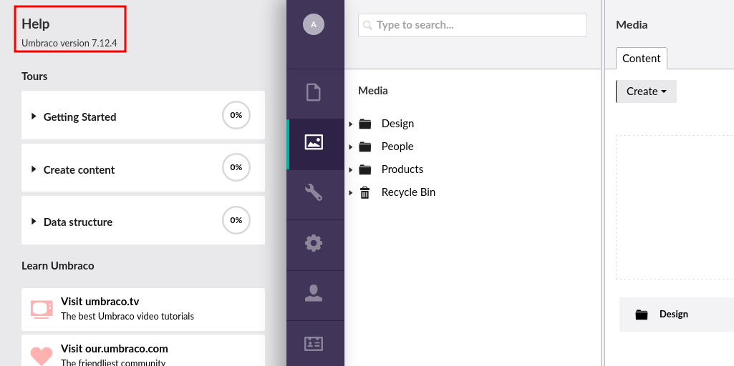The width and height of the screenshot is (734, 366).
Task: Open the Users section person icon
Action: [314, 293]
